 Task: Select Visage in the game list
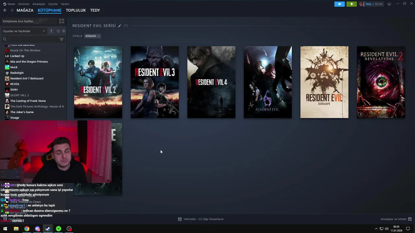[x=15, y=118]
